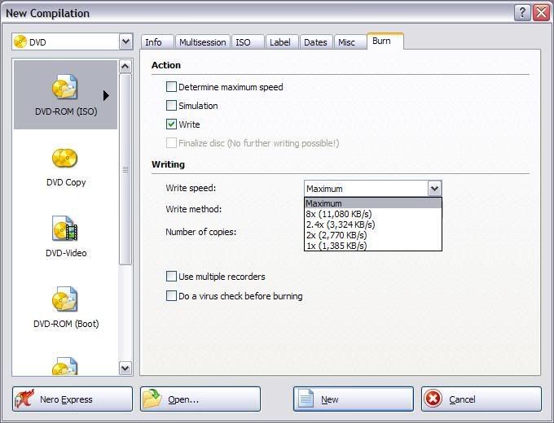Image resolution: width=554 pixels, height=423 pixels.
Task: Cancel the new compilation
Action: (481, 399)
